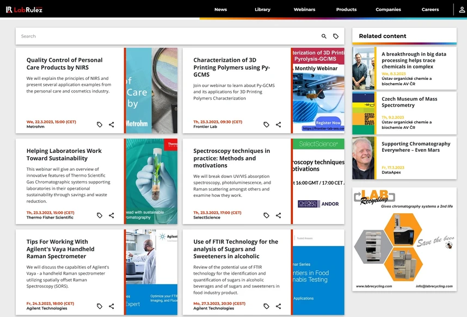Click the Fr, 17.3.2023 date label
Image resolution: width=467 pixels, height=317 pixels.
click(393, 167)
